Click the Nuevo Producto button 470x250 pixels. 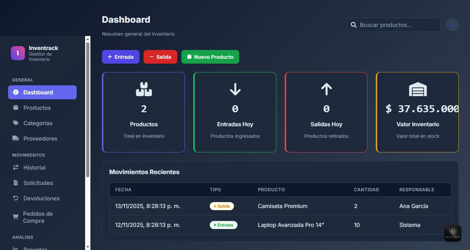coord(210,57)
